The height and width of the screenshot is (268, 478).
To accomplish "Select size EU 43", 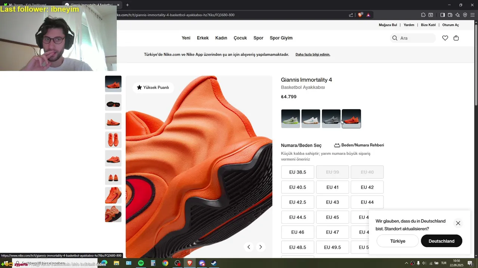I will [x=332, y=202].
